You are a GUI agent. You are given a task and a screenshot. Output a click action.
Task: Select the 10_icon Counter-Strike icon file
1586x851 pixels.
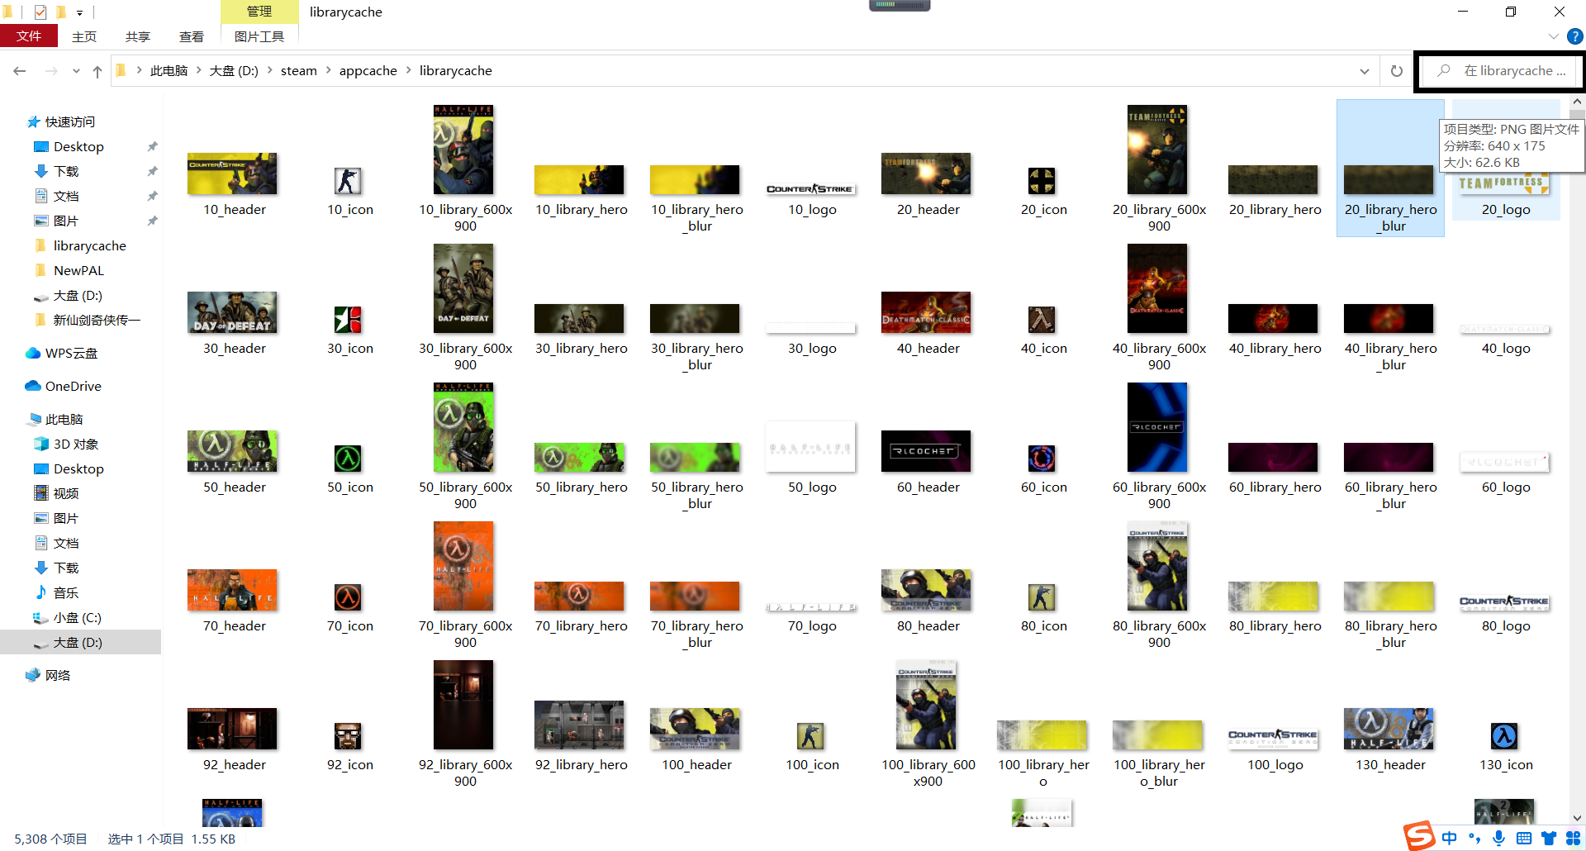click(348, 181)
